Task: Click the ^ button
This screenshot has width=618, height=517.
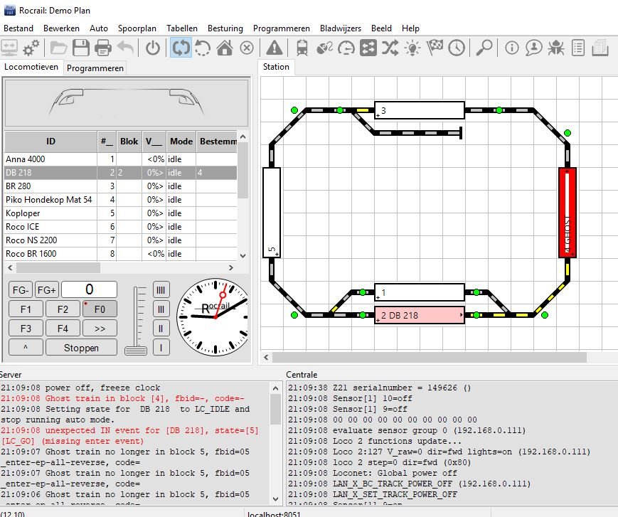Action: click(x=26, y=348)
